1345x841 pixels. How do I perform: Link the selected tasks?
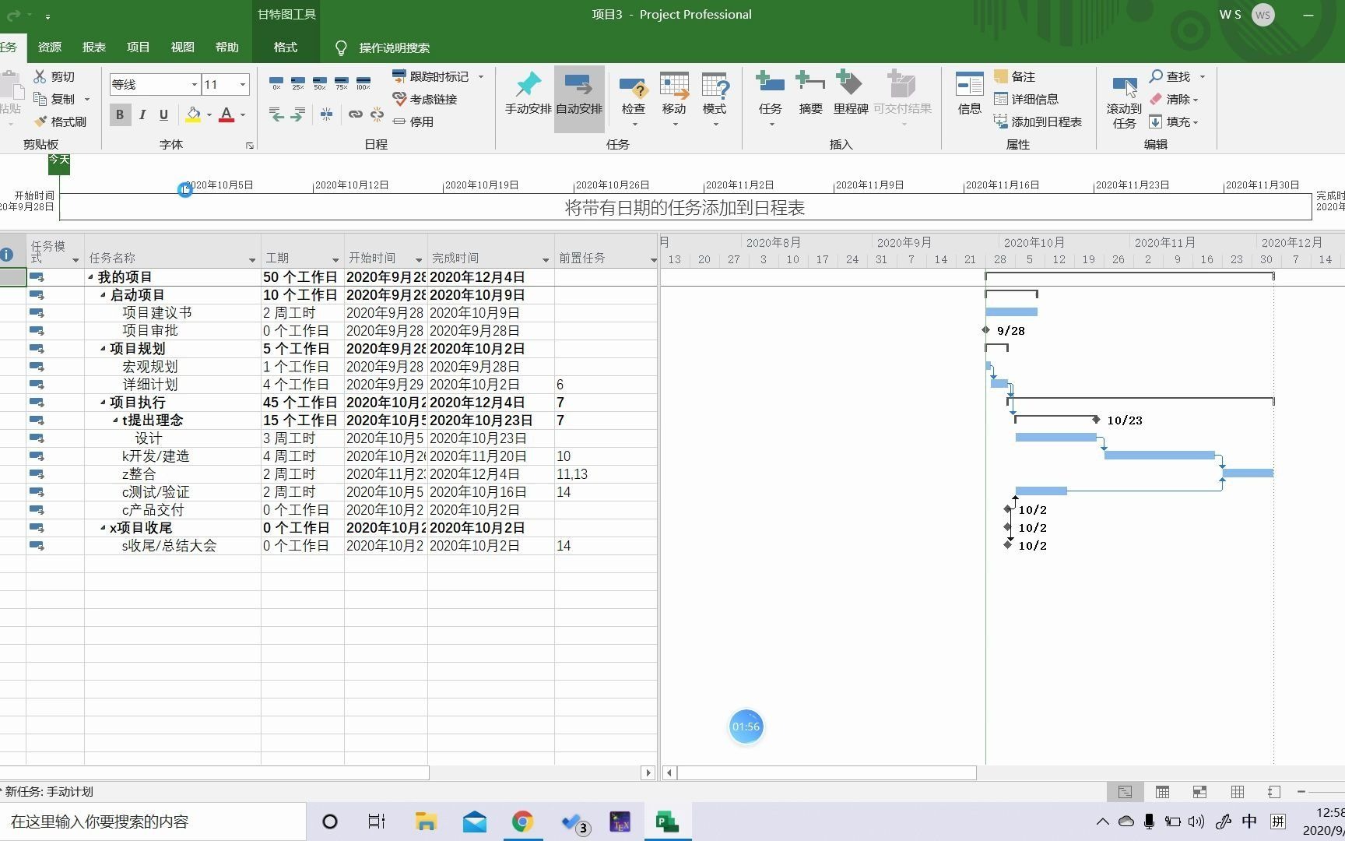pos(355,114)
